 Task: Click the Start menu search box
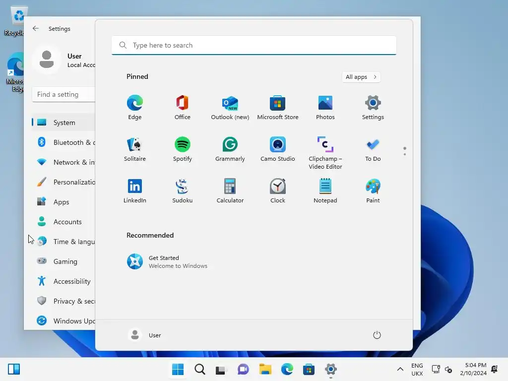254,45
